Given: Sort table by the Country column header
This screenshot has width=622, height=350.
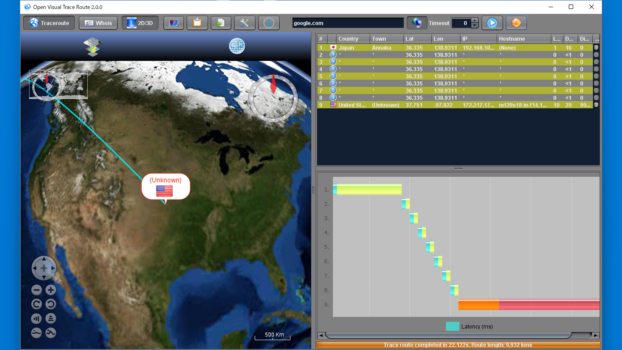Looking at the screenshot, I should tap(353, 39).
